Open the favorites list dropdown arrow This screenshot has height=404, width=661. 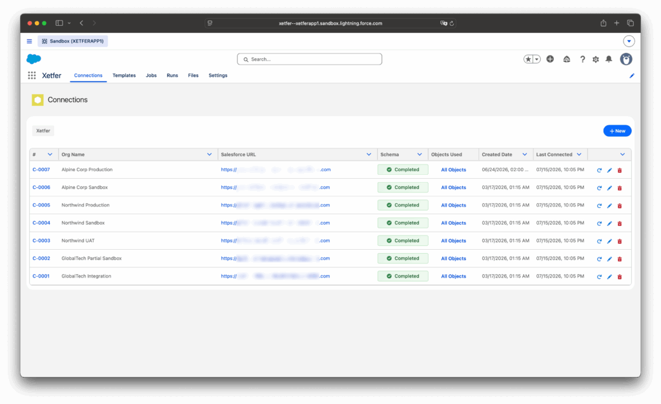coord(536,59)
